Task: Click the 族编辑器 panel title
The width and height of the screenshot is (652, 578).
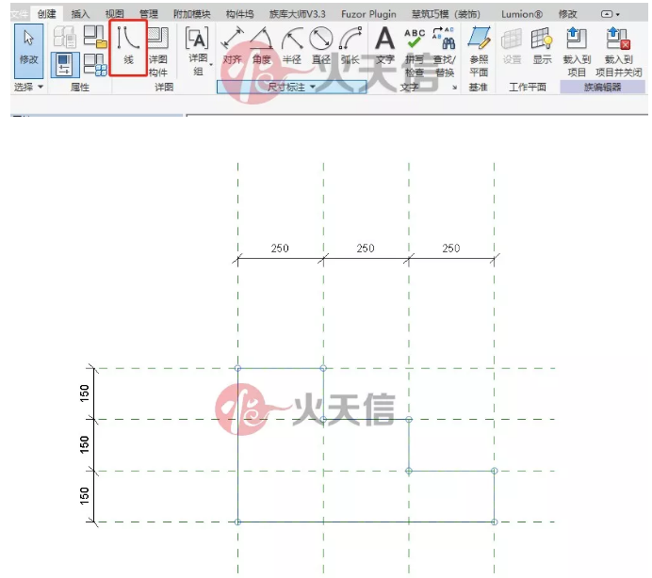Action: coord(602,87)
